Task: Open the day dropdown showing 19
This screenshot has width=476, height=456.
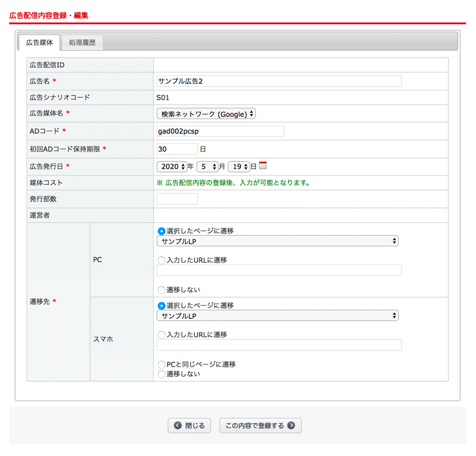Action: [238, 166]
